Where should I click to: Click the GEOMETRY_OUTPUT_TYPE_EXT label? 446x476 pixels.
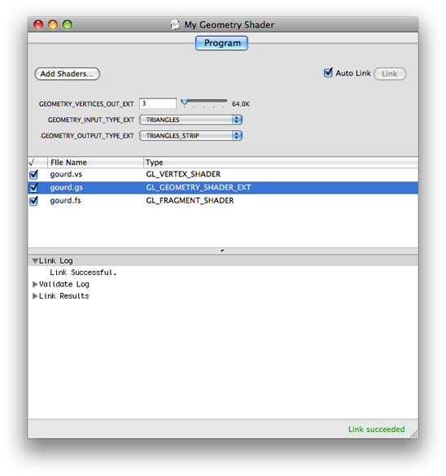click(87, 136)
